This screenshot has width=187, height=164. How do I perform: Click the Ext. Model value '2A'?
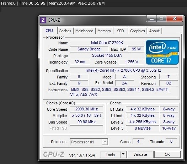pos(124,83)
